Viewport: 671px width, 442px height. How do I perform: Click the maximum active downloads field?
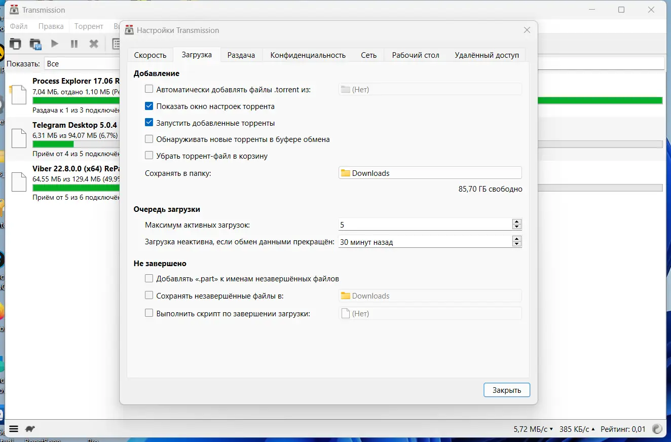click(425, 225)
